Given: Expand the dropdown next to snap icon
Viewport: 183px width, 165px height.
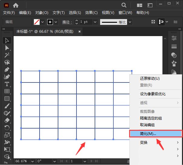Looking at the screenshot, I should pyautogui.click(x=167, y=22).
